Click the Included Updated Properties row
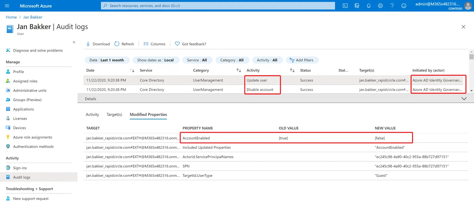This screenshot has width=474, height=211. 276,147
